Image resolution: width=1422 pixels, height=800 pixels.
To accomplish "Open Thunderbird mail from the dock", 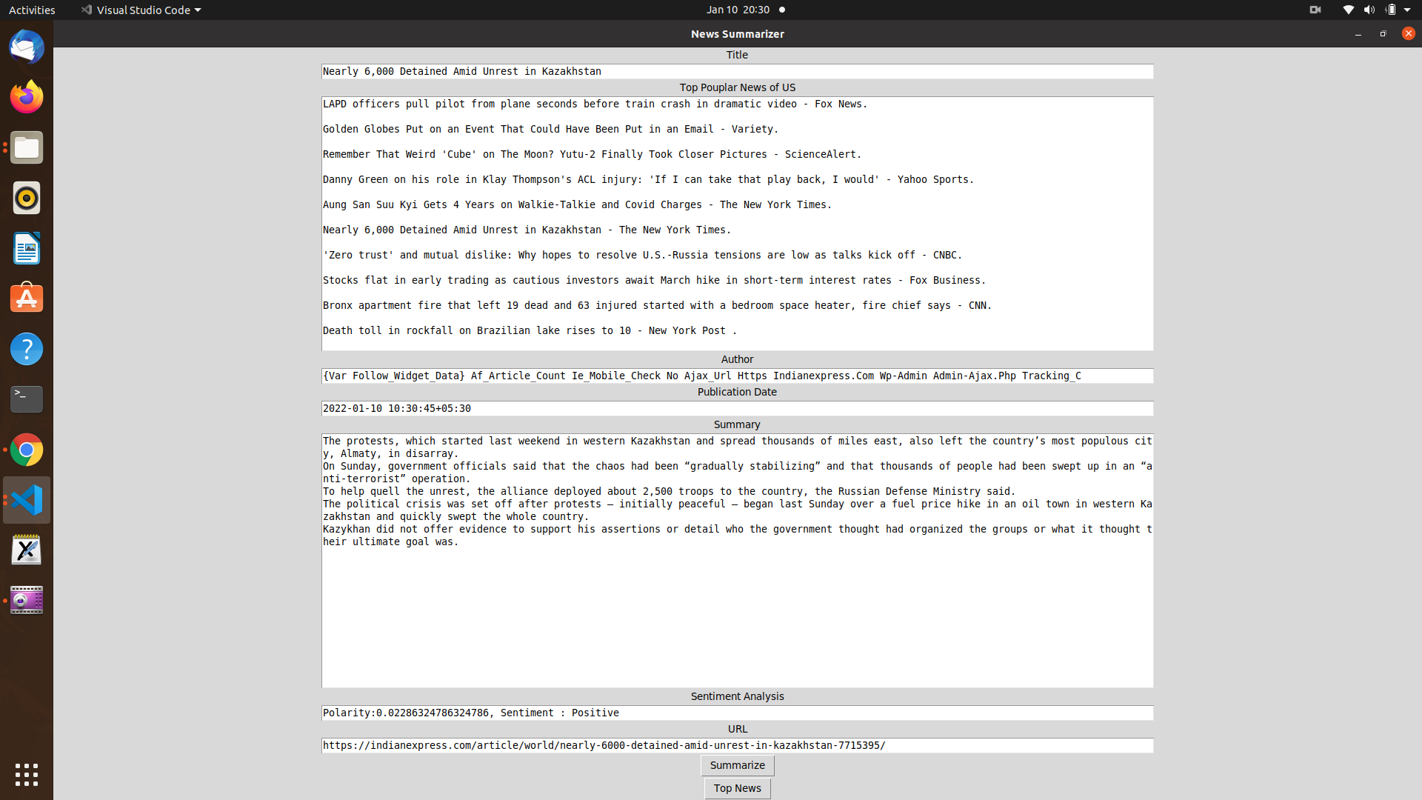I will pyautogui.click(x=27, y=47).
